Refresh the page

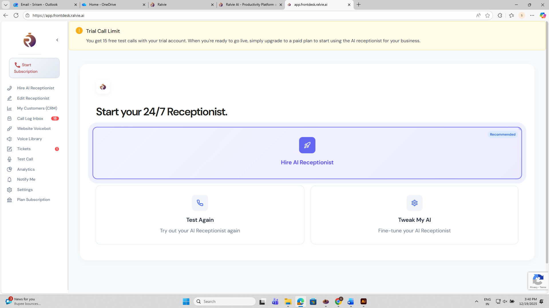click(16, 15)
